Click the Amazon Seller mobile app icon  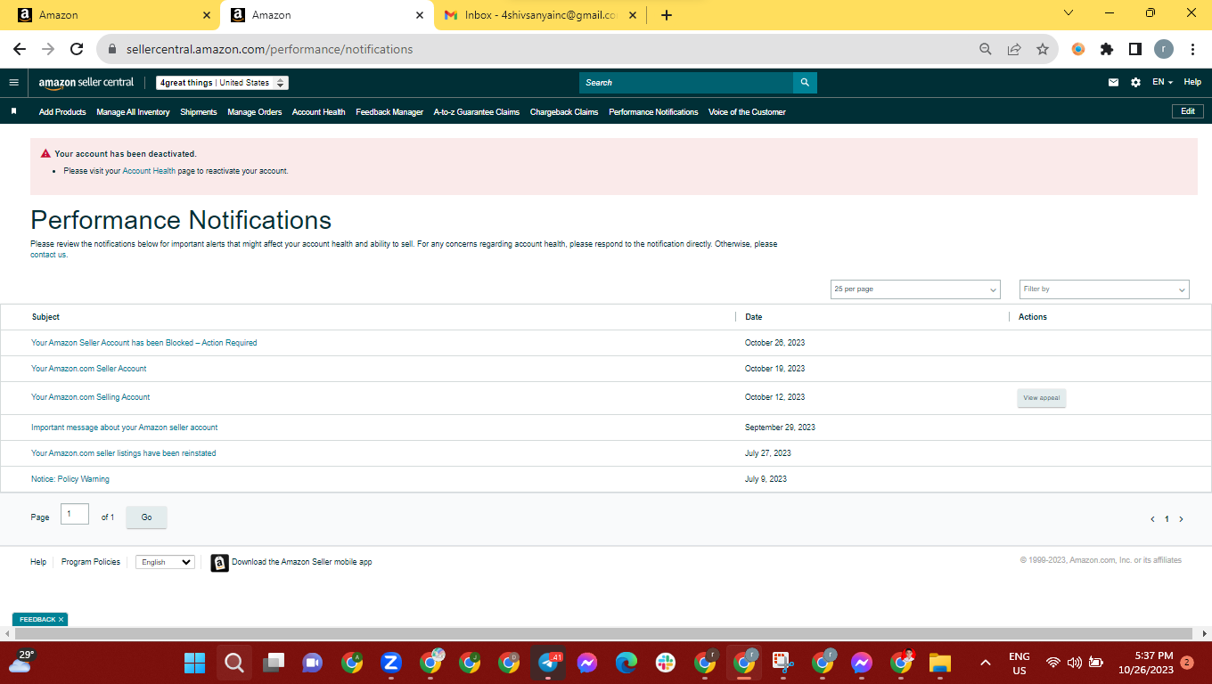click(x=219, y=563)
